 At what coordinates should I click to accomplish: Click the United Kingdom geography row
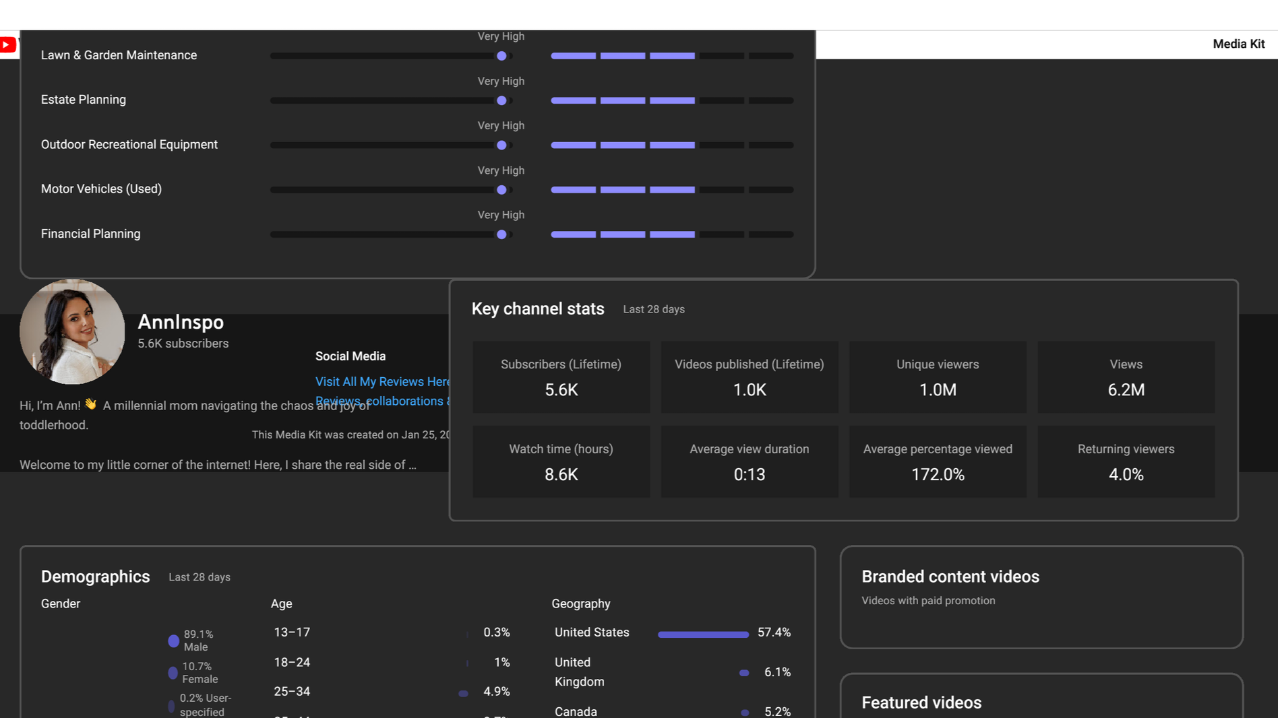[672, 672]
